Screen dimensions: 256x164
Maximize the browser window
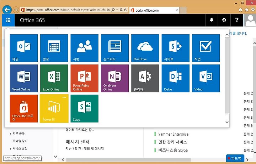point(243,3)
